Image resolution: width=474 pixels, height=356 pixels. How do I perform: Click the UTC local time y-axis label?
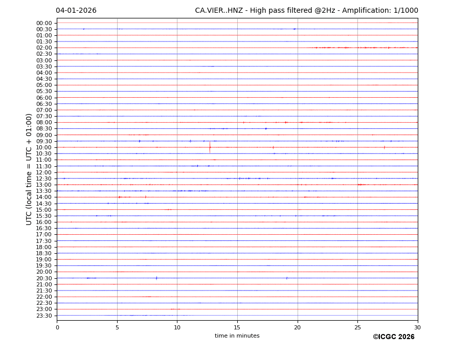(x=29, y=169)
